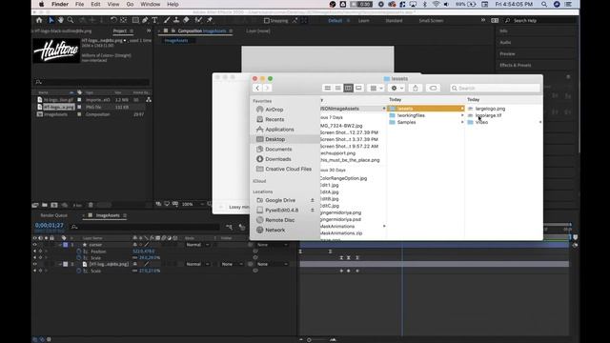This screenshot has width=610, height=343.
Task: Click the Home icon in After Effects toolbar
Action: click(x=39, y=20)
